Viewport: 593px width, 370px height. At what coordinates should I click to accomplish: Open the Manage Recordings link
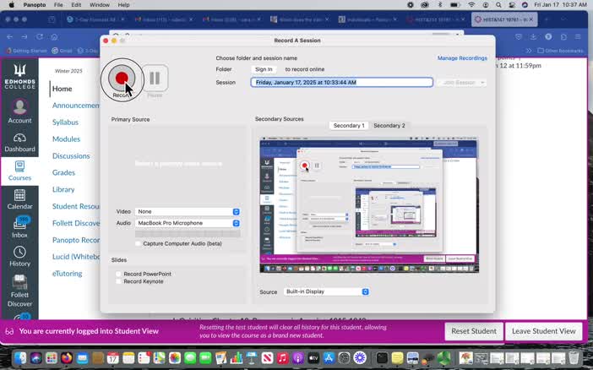[462, 58]
